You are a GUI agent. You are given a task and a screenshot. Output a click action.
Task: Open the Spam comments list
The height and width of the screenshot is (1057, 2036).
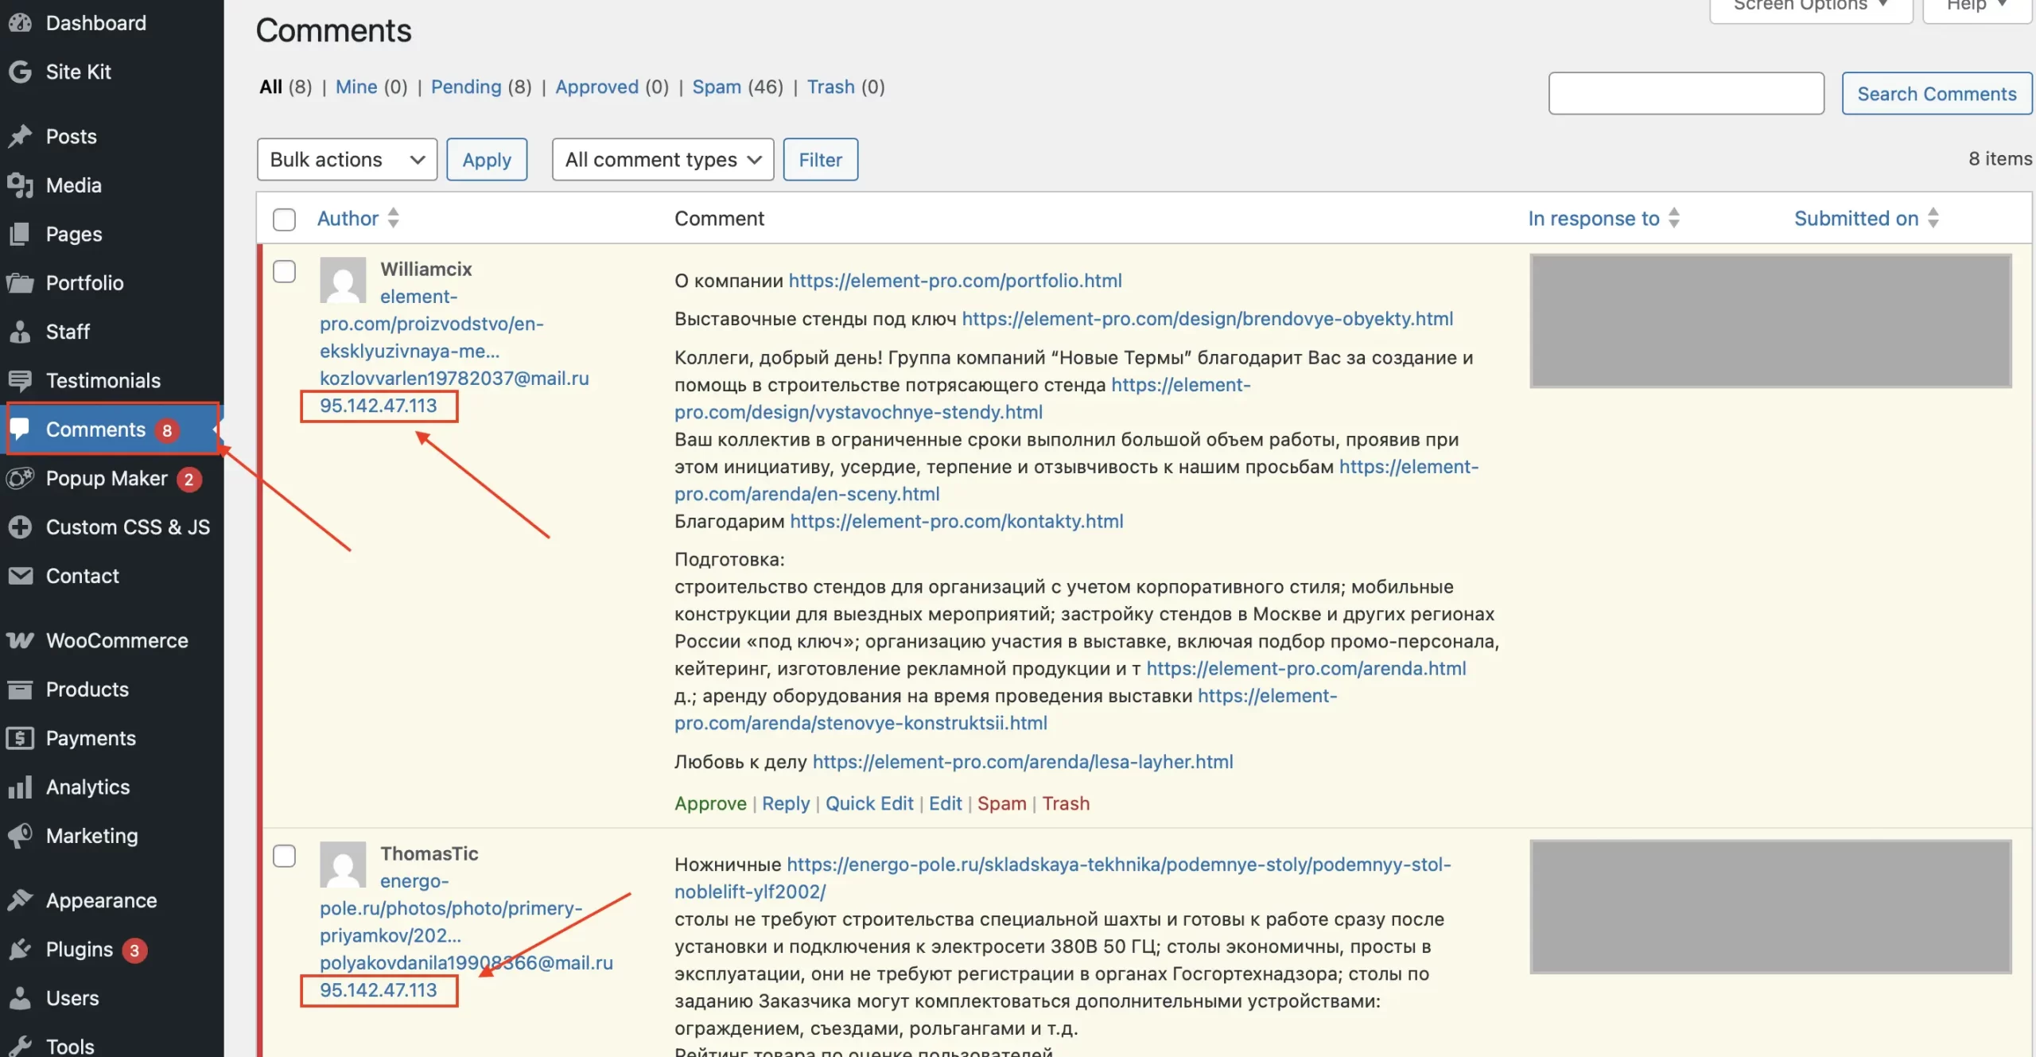[x=717, y=87]
